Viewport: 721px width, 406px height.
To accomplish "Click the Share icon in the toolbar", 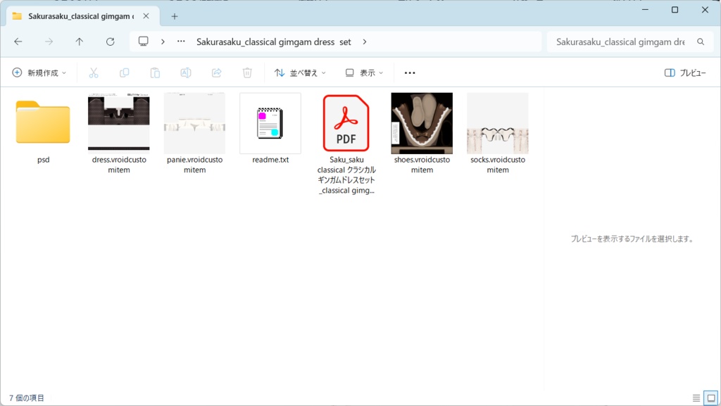I will (217, 72).
